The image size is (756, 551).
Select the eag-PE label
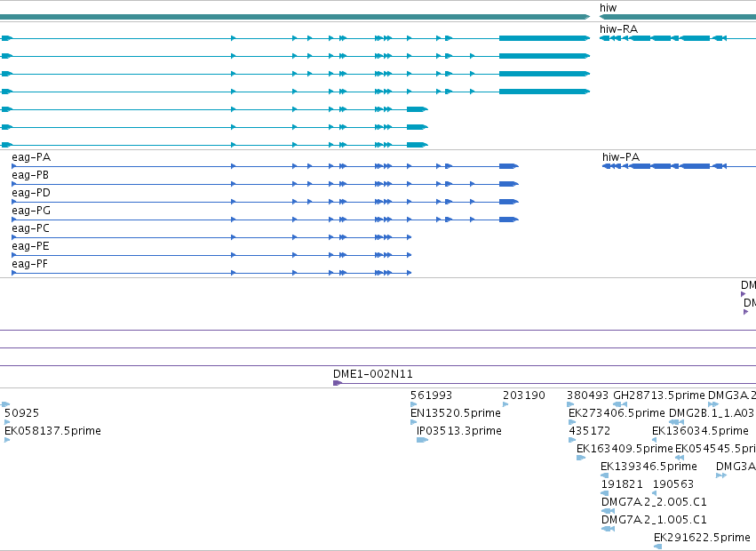(30, 246)
